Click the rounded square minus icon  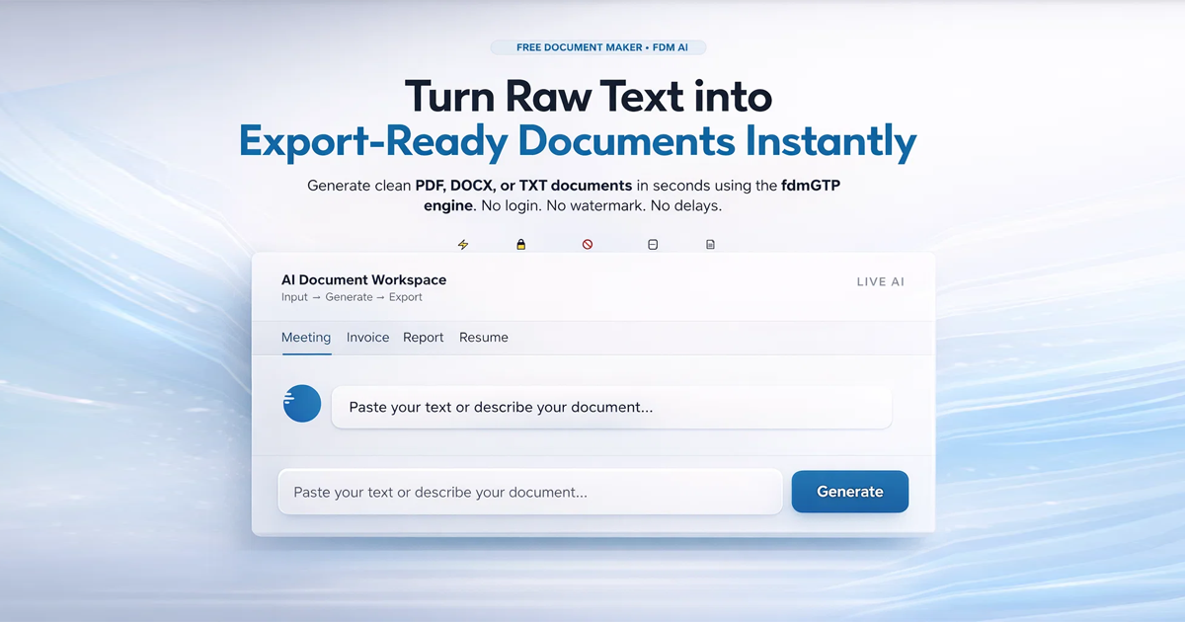click(653, 244)
